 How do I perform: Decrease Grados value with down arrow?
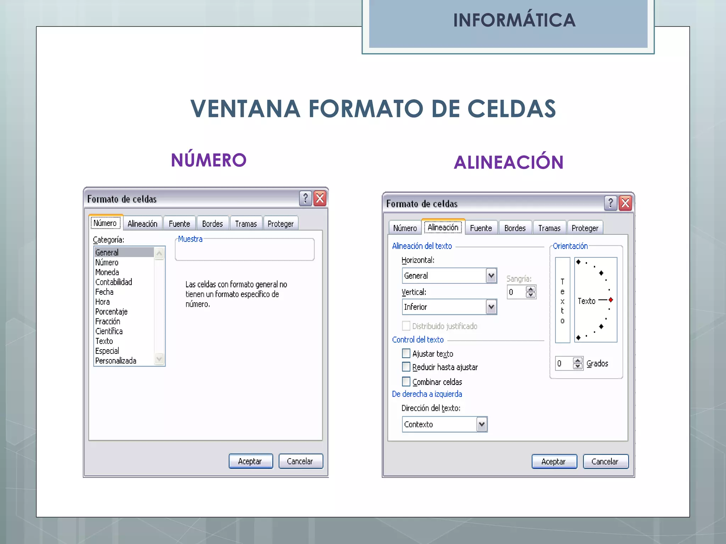pos(578,366)
